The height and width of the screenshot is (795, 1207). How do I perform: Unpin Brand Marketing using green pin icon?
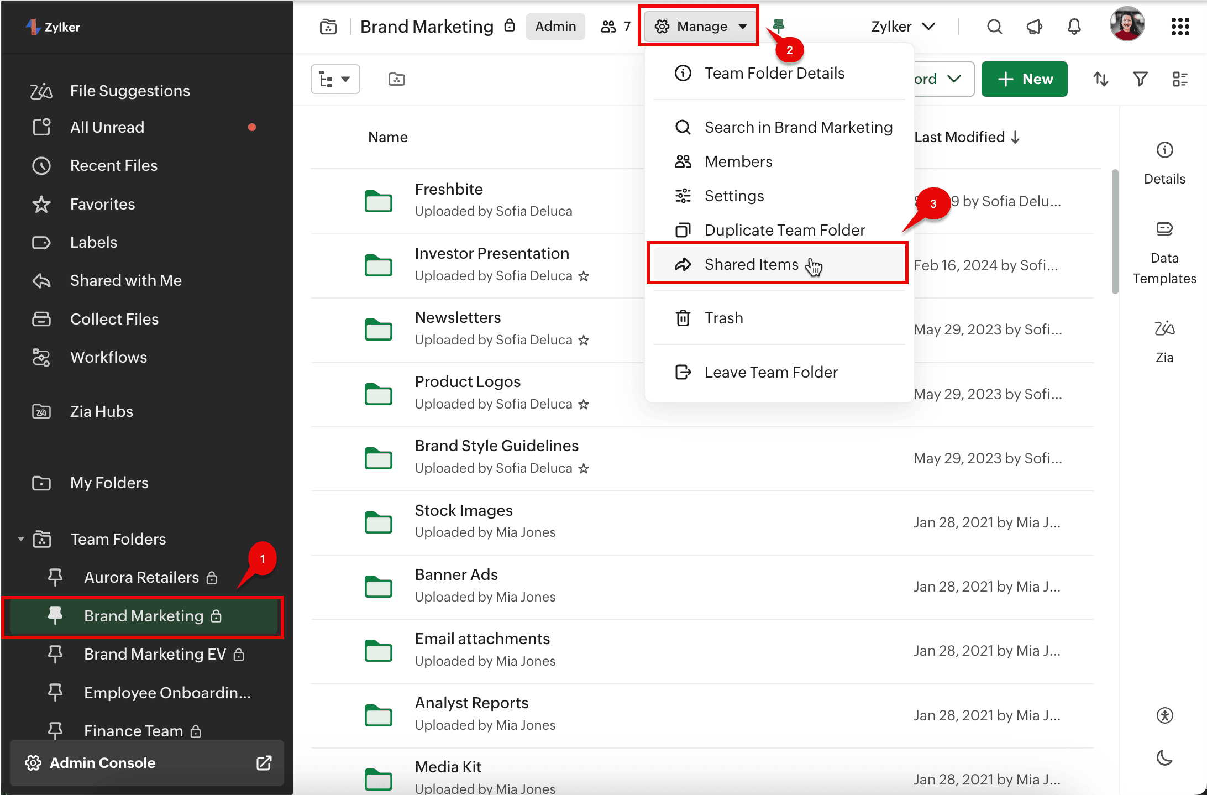click(x=779, y=25)
